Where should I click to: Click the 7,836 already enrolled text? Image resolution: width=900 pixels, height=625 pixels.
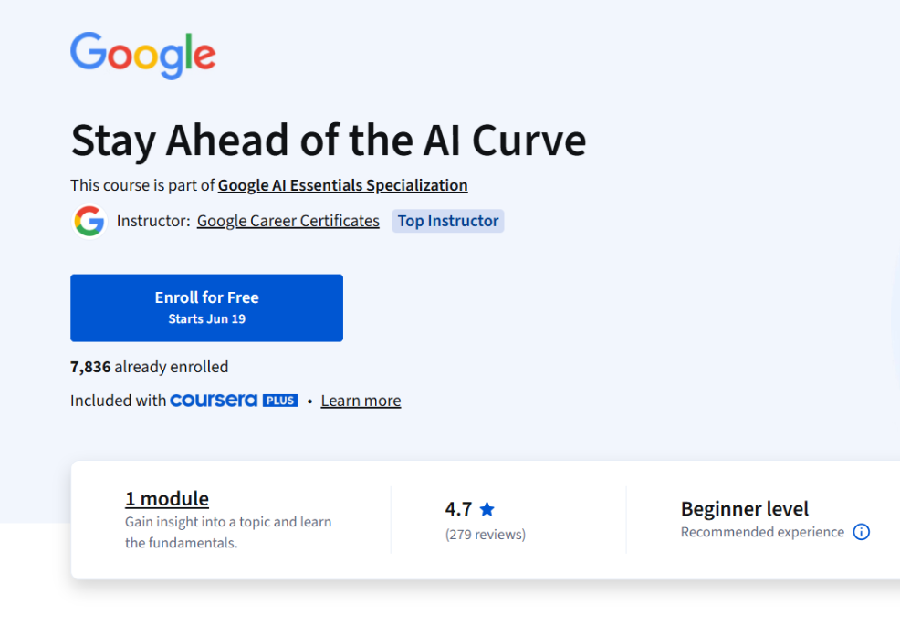(x=149, y=366)
